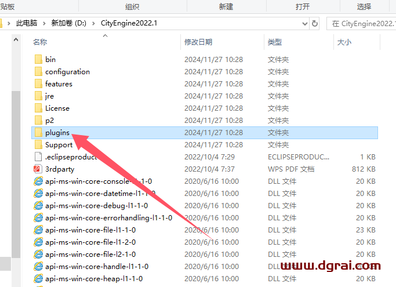Image resolution: width=396 pixels, height=287 pixels.
Task: Select the api-ms-win-core-handle-l1-1-0 file name
Action: pyautogui.click(x=97, y=267)
